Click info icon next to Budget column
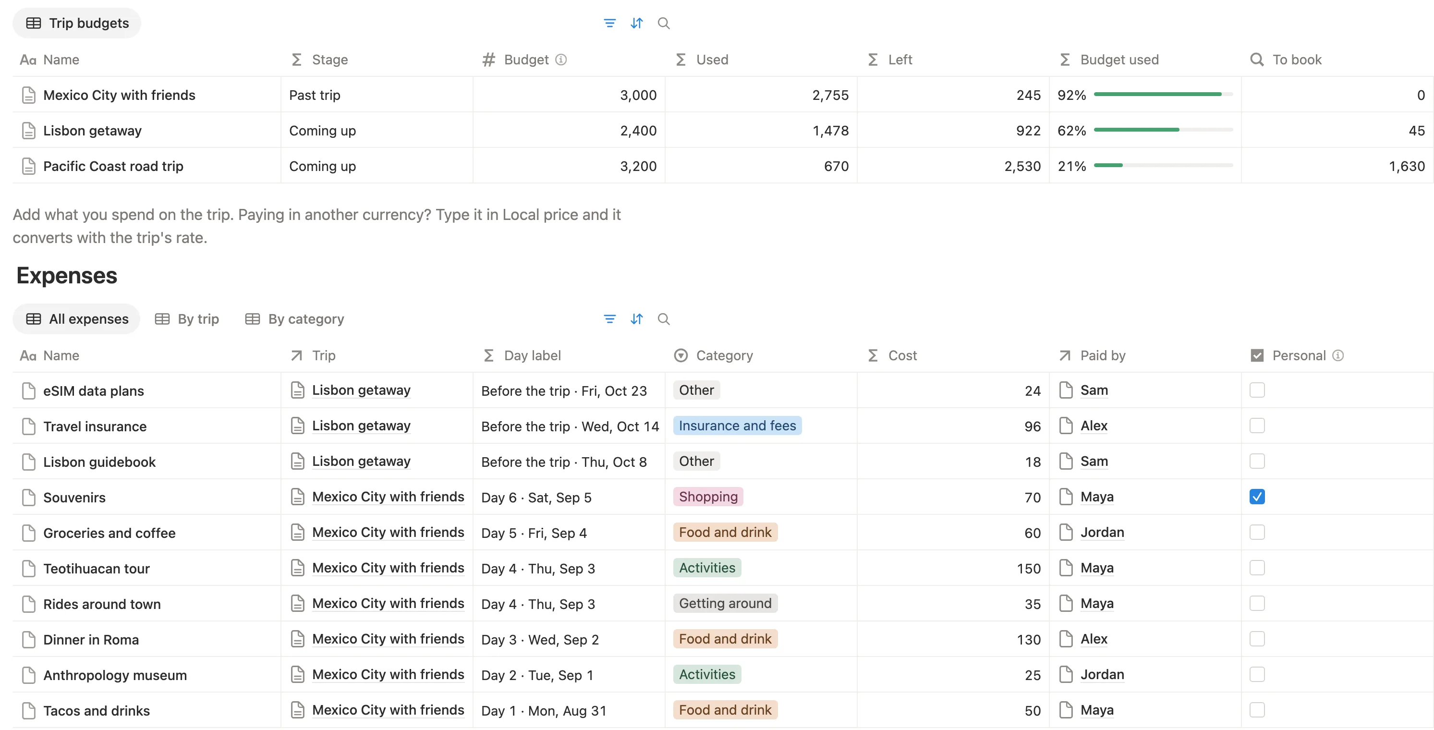 pyautogui.click(x=561, y=60)
